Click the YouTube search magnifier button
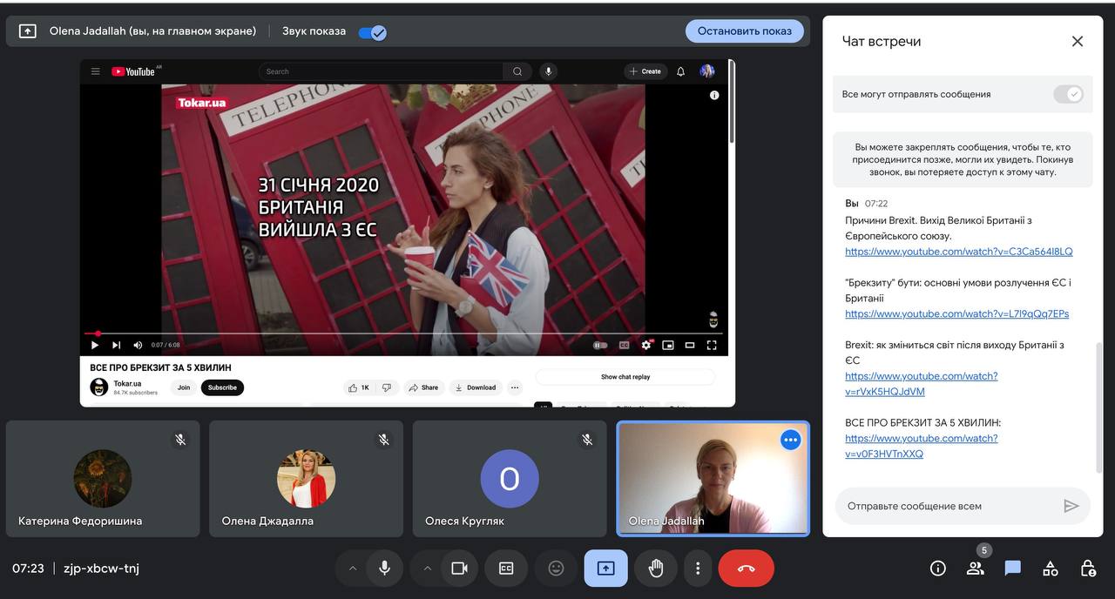The height and width of the screenshot is (599, 1115). (517, 71)
